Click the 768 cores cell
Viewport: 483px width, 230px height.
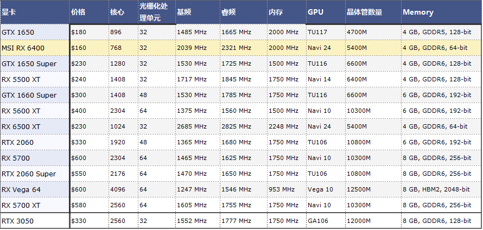coord(123,48)
